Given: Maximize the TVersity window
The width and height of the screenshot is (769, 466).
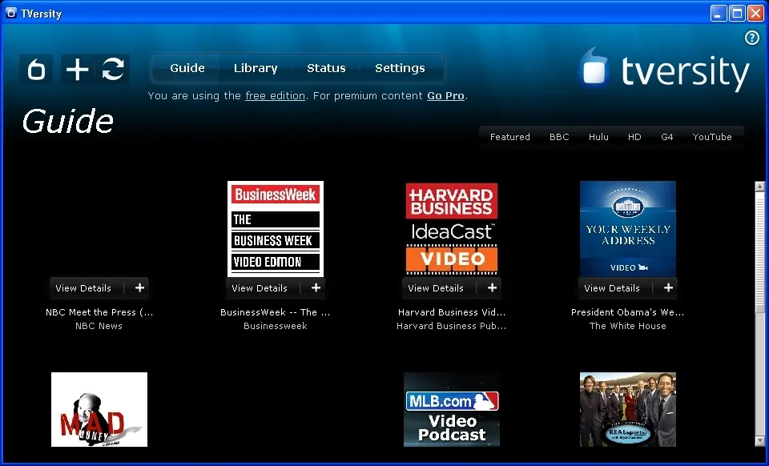Looking at the screenshot, I should point(737,14).
